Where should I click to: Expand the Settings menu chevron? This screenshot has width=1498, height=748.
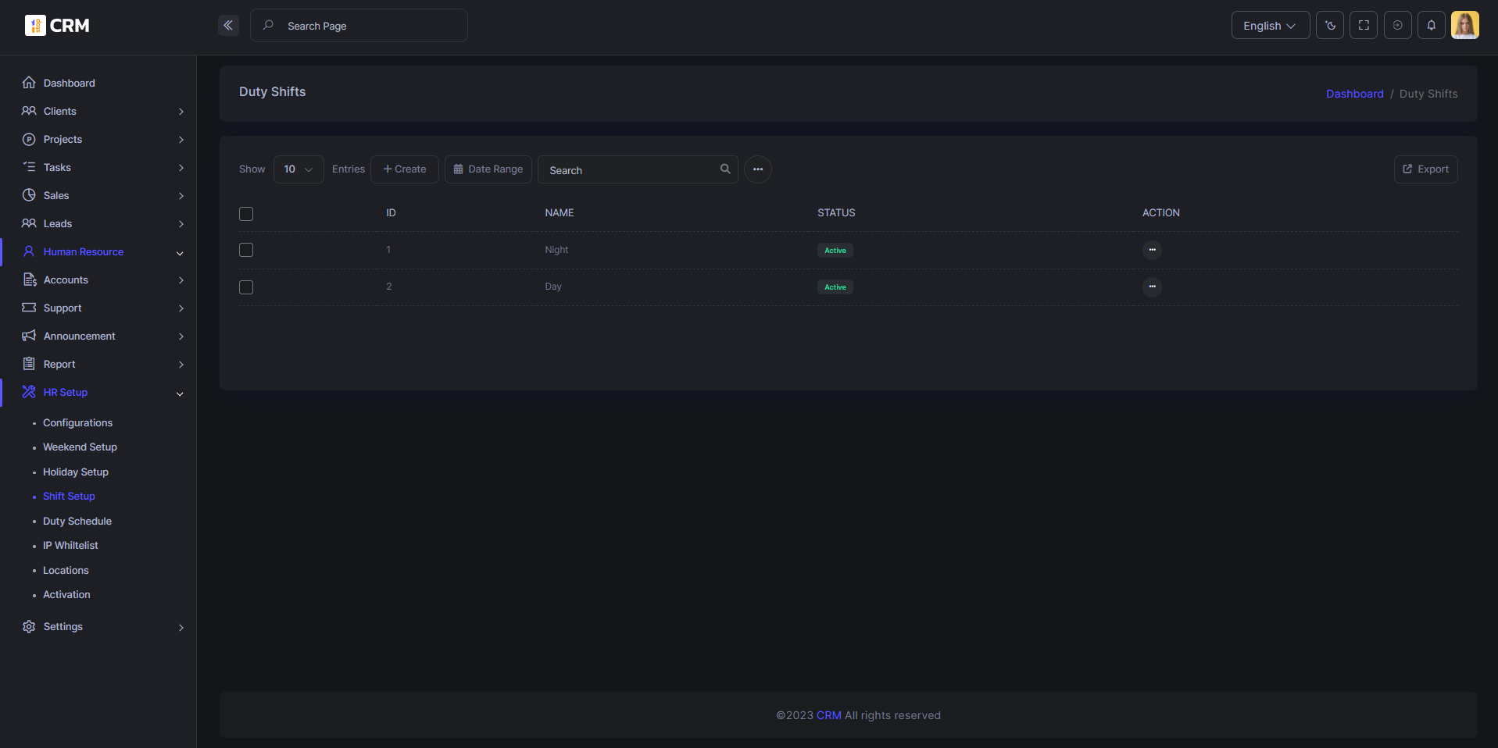(x=181, y=627)
